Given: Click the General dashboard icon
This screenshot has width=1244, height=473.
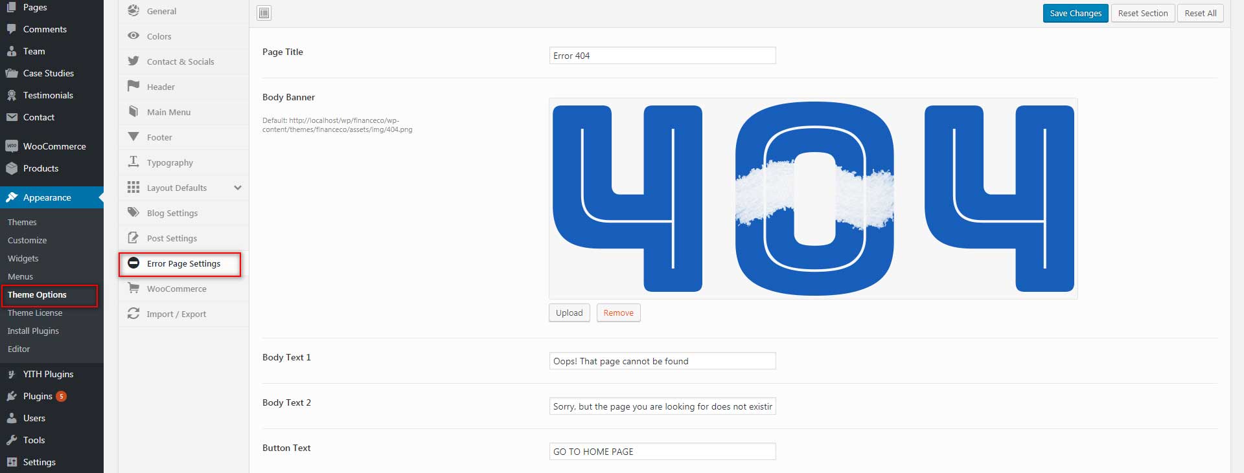Looking at the screenshot, I should pos(133,10).
